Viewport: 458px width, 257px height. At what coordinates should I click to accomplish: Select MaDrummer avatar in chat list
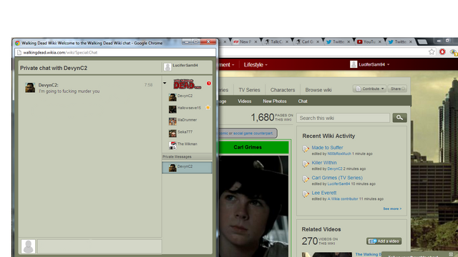[172, 121]
